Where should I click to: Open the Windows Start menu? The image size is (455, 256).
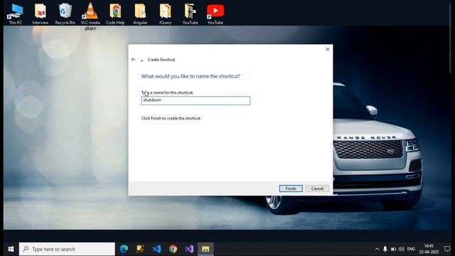11,249
